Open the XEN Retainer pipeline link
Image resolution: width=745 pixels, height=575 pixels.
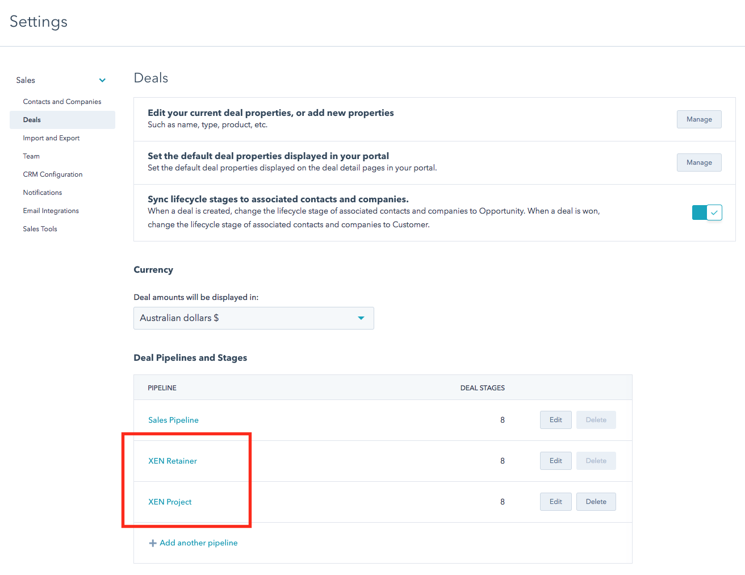[x=173, y=461]
